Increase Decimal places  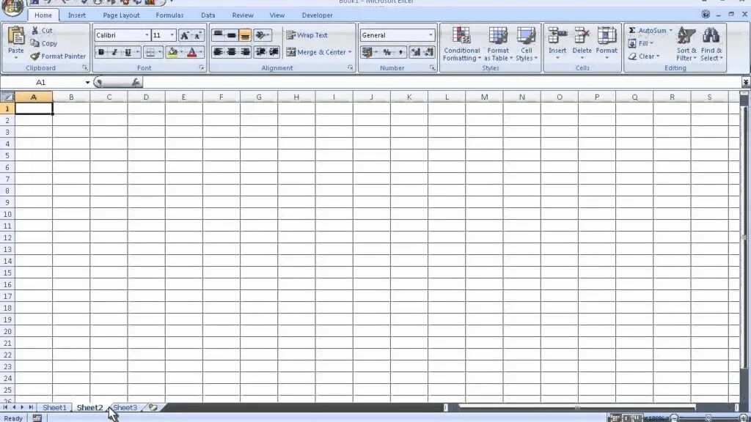tap(416, 52)
